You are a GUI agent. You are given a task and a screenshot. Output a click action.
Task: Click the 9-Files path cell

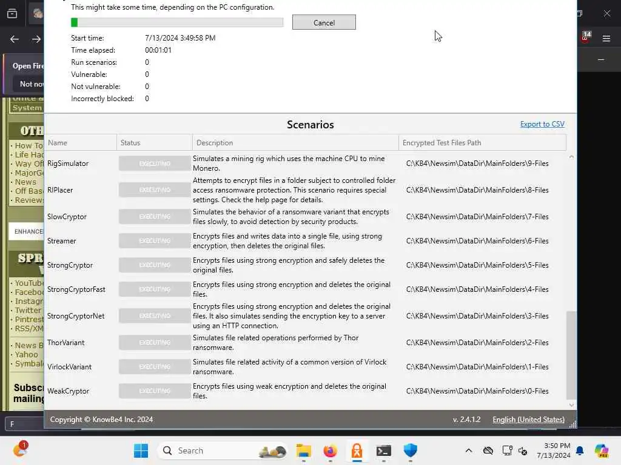tap(477, 163)
